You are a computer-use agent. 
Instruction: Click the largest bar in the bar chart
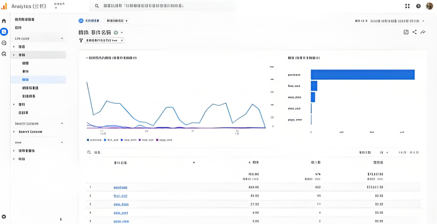(x=363, y=75)
